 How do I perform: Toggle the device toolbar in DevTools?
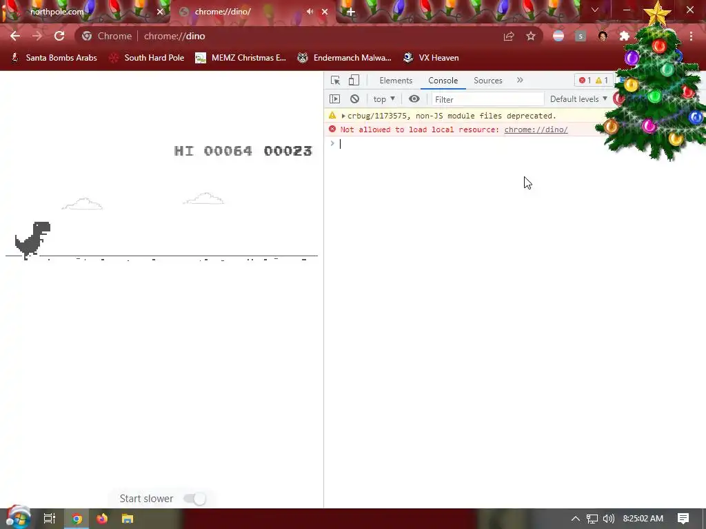(354, 80)
